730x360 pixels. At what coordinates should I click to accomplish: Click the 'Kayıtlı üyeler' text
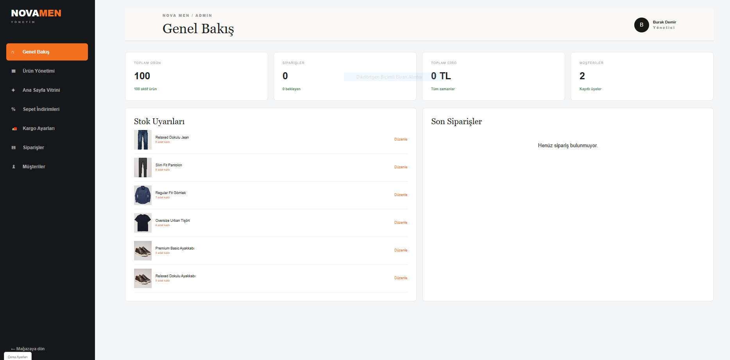click(x=590, y=89)
